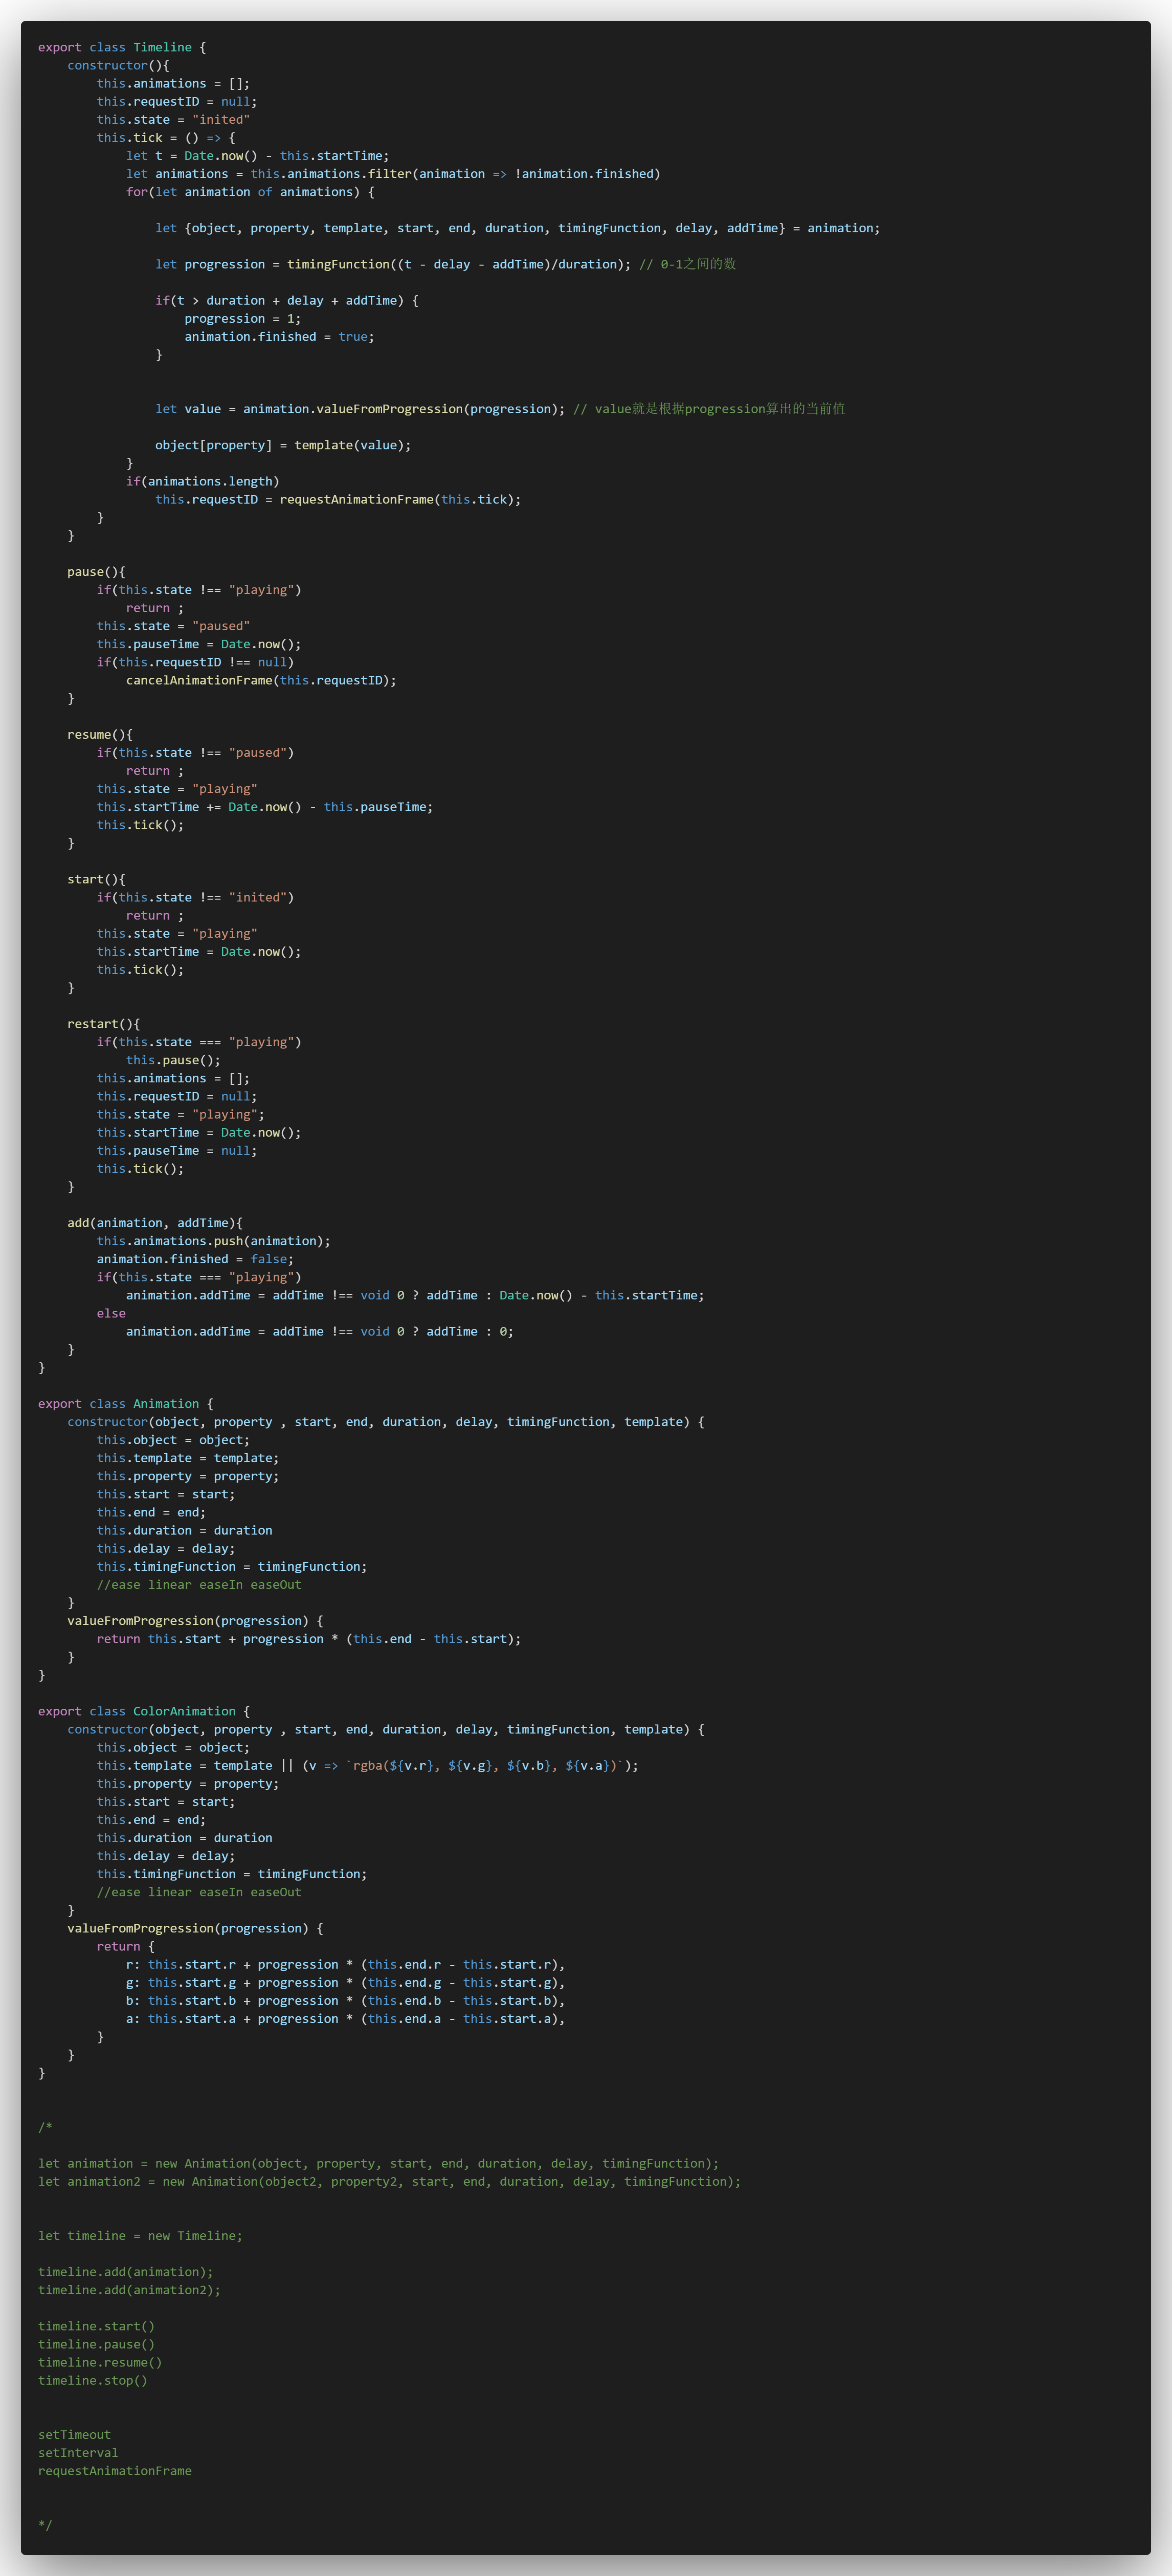Click the add(animation, addTime) method signature
Viewport: 1172px width, 2576px height.
click(154, 1223)
